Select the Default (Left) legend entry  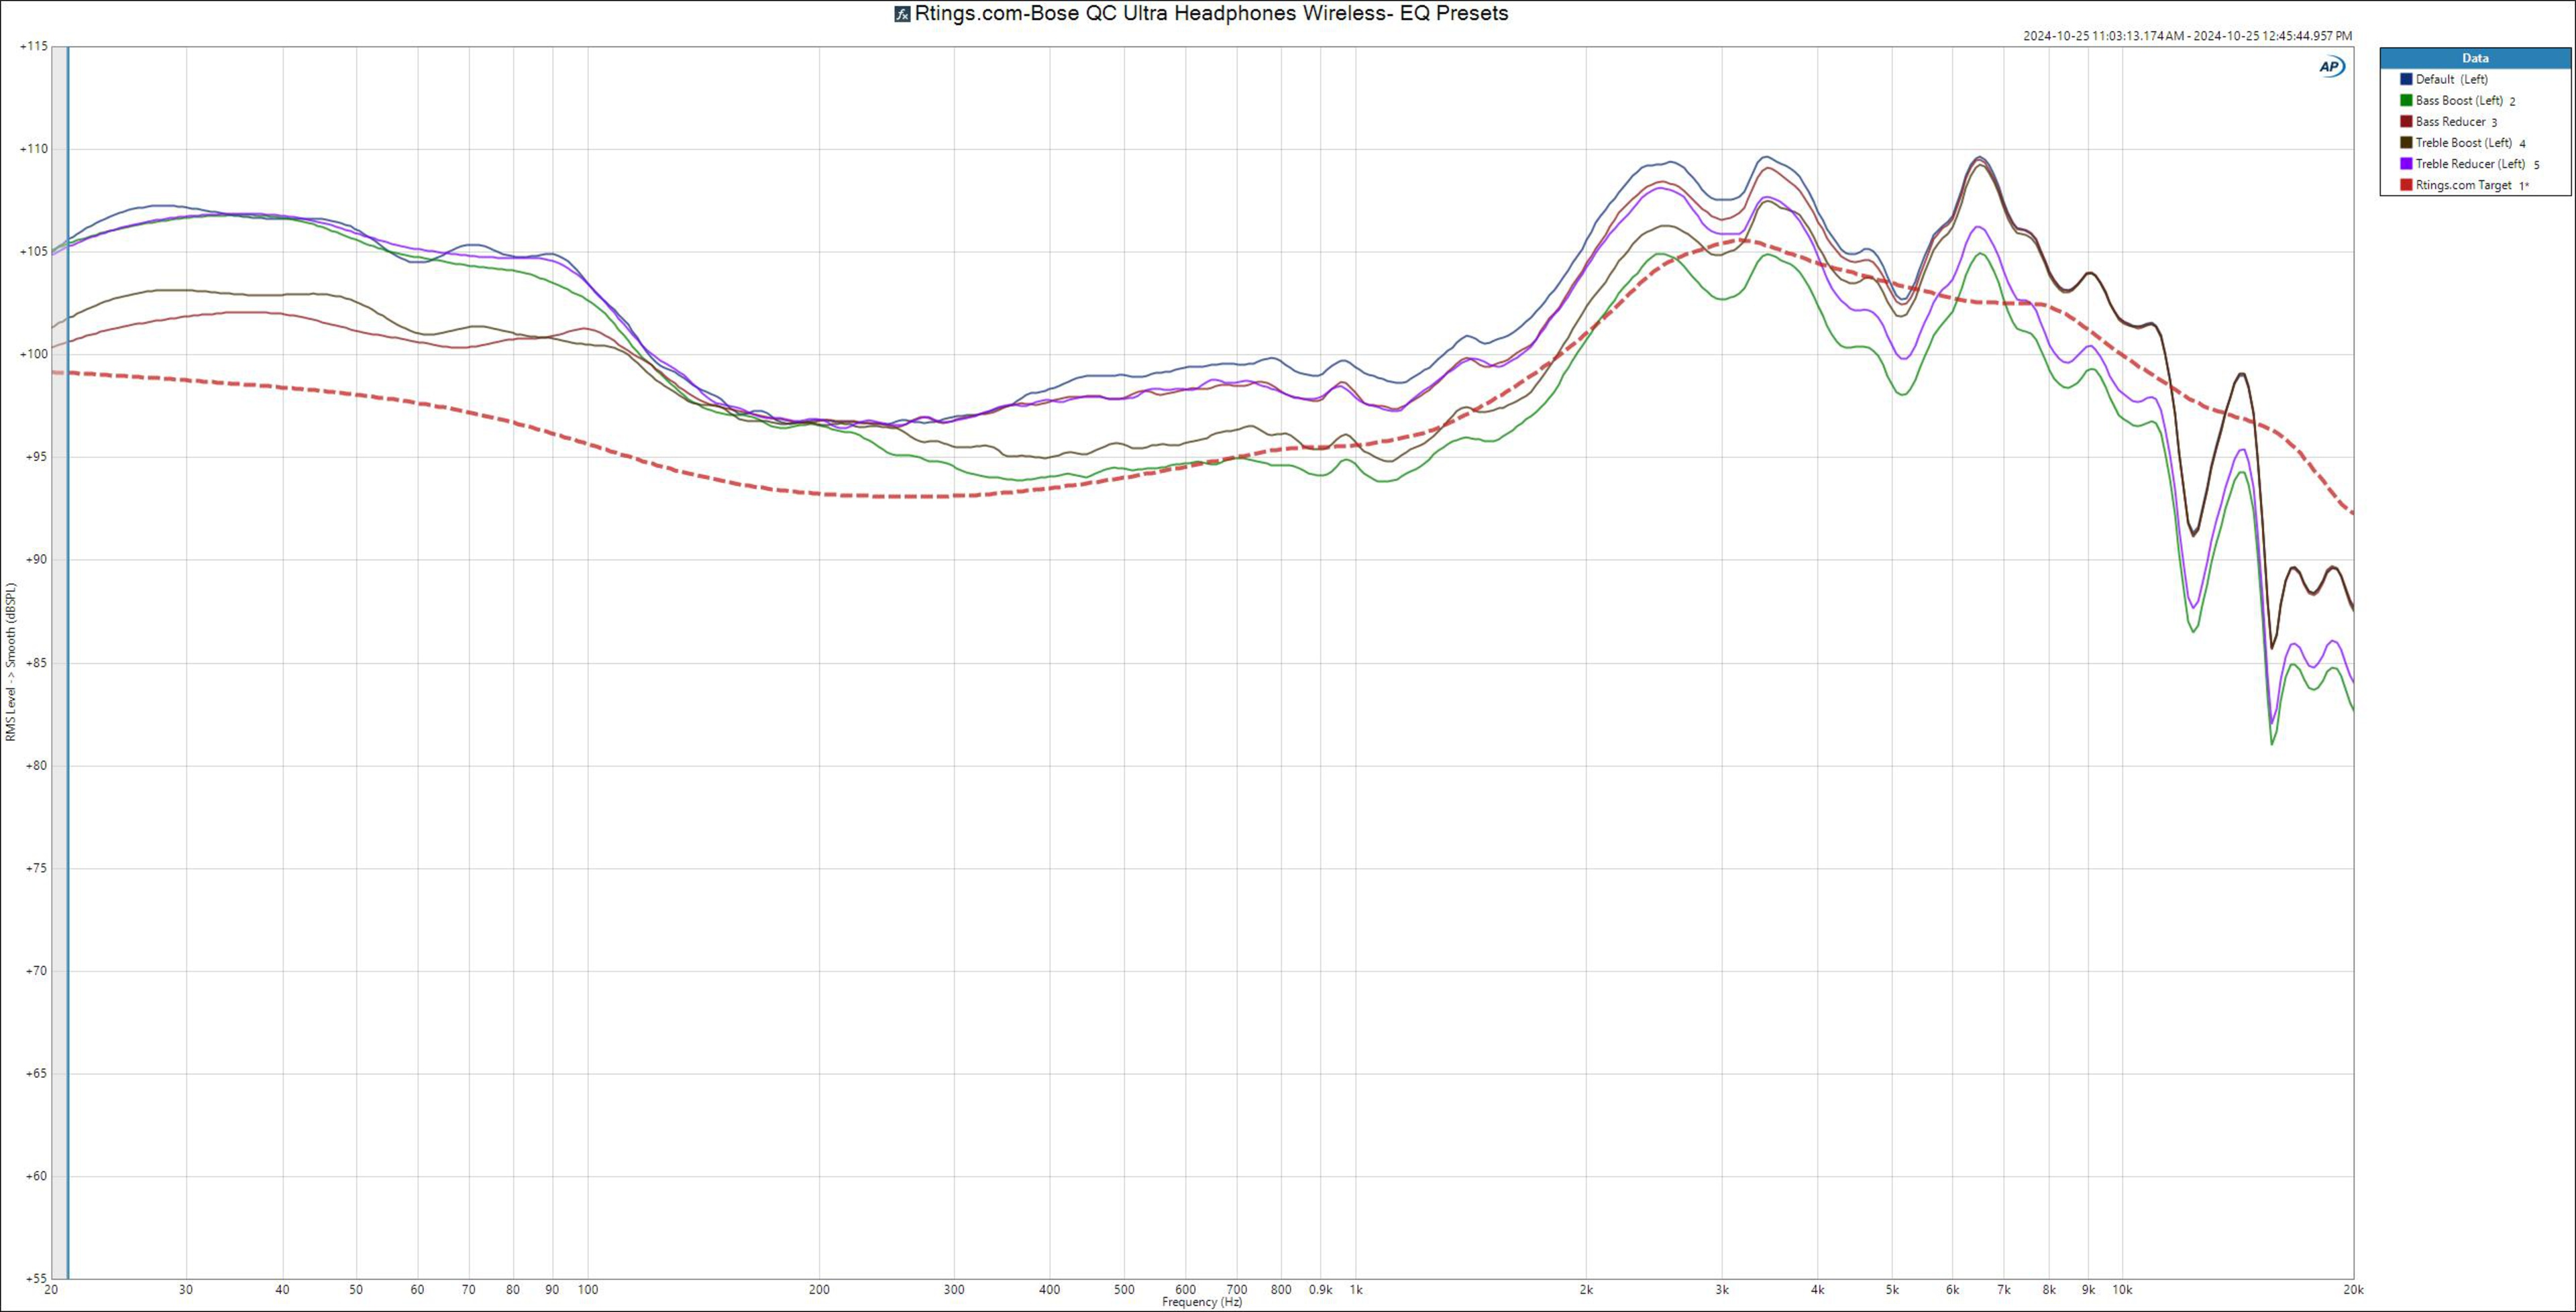point(2451,79)
